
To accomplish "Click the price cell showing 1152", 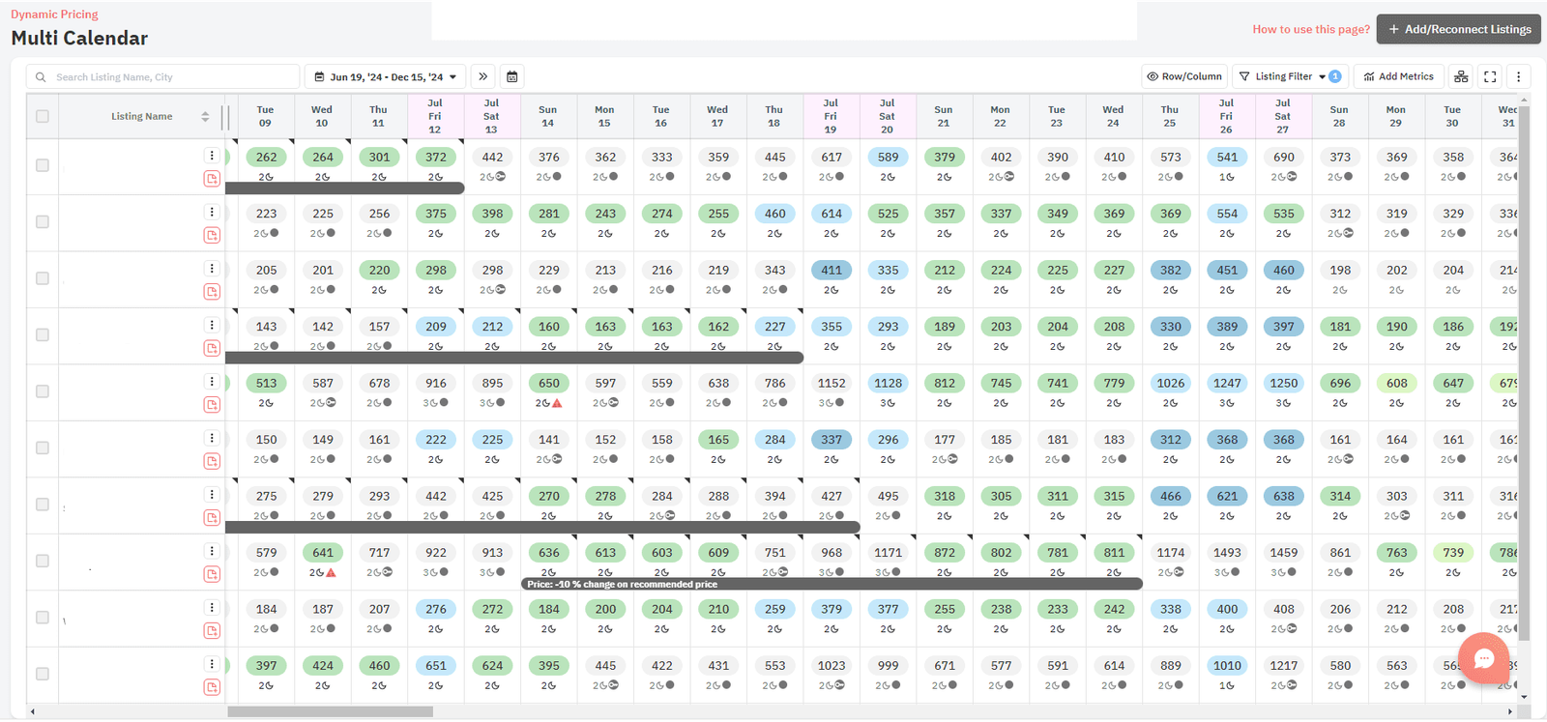I will tap(832, 383).
